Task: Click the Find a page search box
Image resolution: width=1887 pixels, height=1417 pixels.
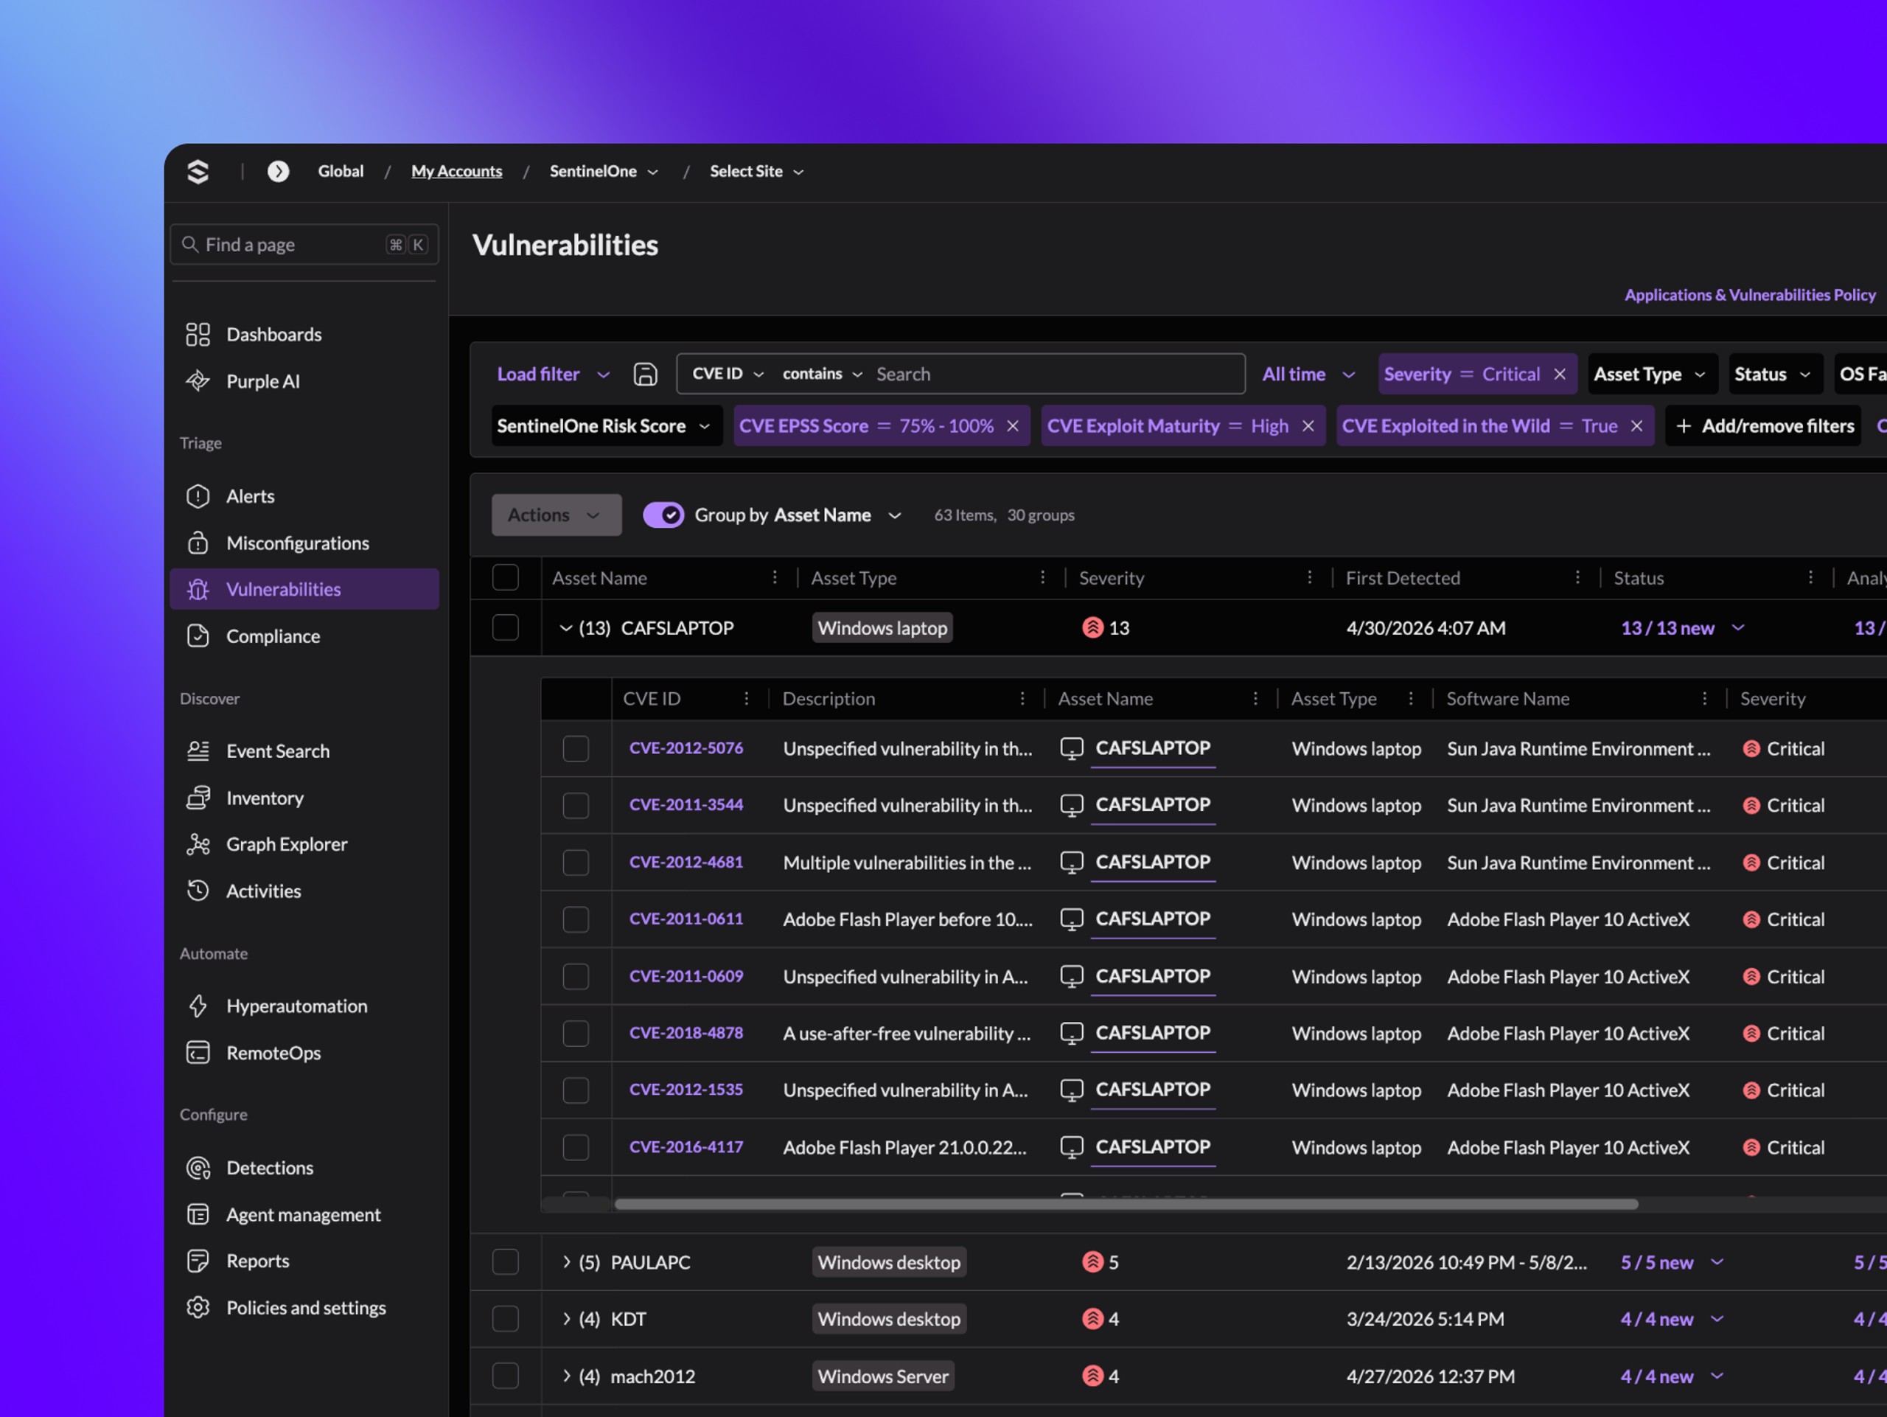Action: [x=304, y=245]
